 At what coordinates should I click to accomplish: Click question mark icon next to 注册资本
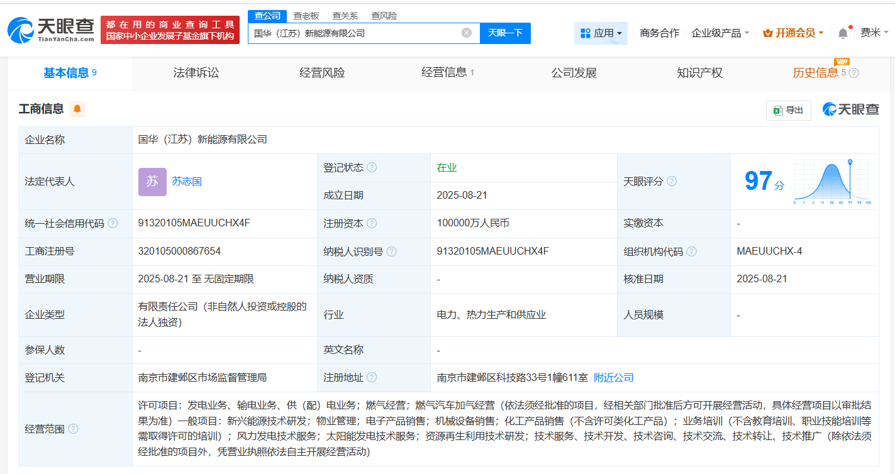coord(372,223)
